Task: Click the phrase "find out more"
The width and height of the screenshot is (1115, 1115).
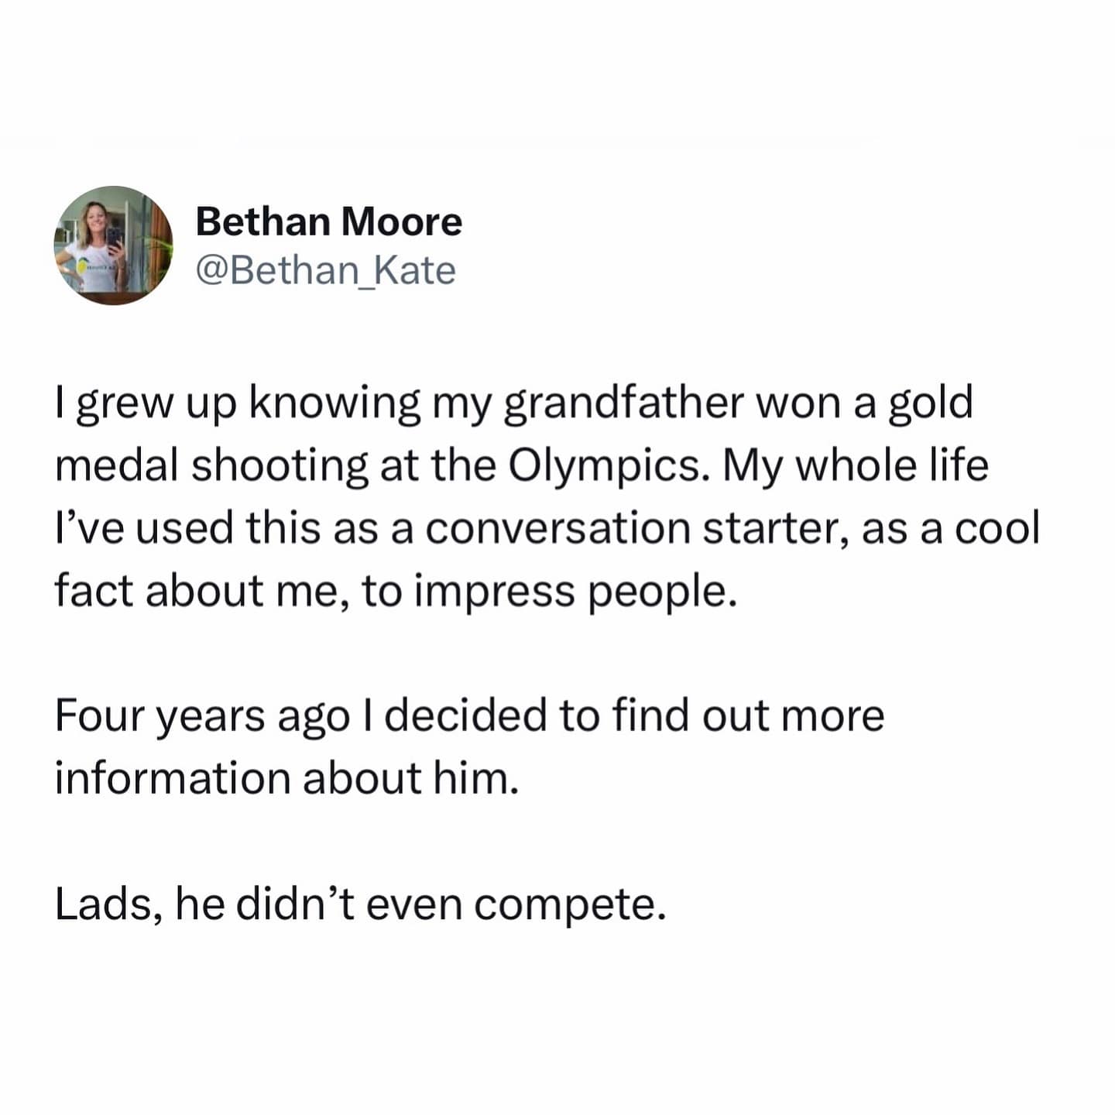Action: pyautogui.click(x=748, y=715)
